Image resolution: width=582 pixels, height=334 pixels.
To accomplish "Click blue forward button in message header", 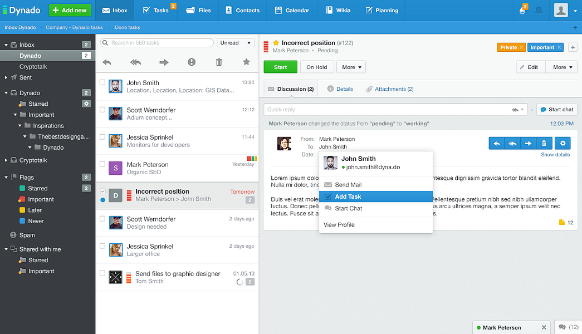I will click(x=528, y=143).
